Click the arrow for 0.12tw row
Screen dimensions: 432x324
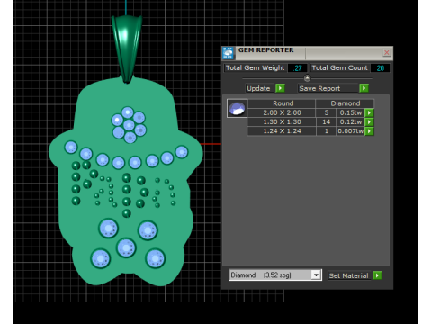click(369, 122)
